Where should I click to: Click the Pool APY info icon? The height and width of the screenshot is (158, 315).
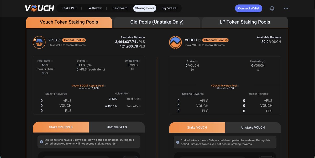[x=140, y=106]
